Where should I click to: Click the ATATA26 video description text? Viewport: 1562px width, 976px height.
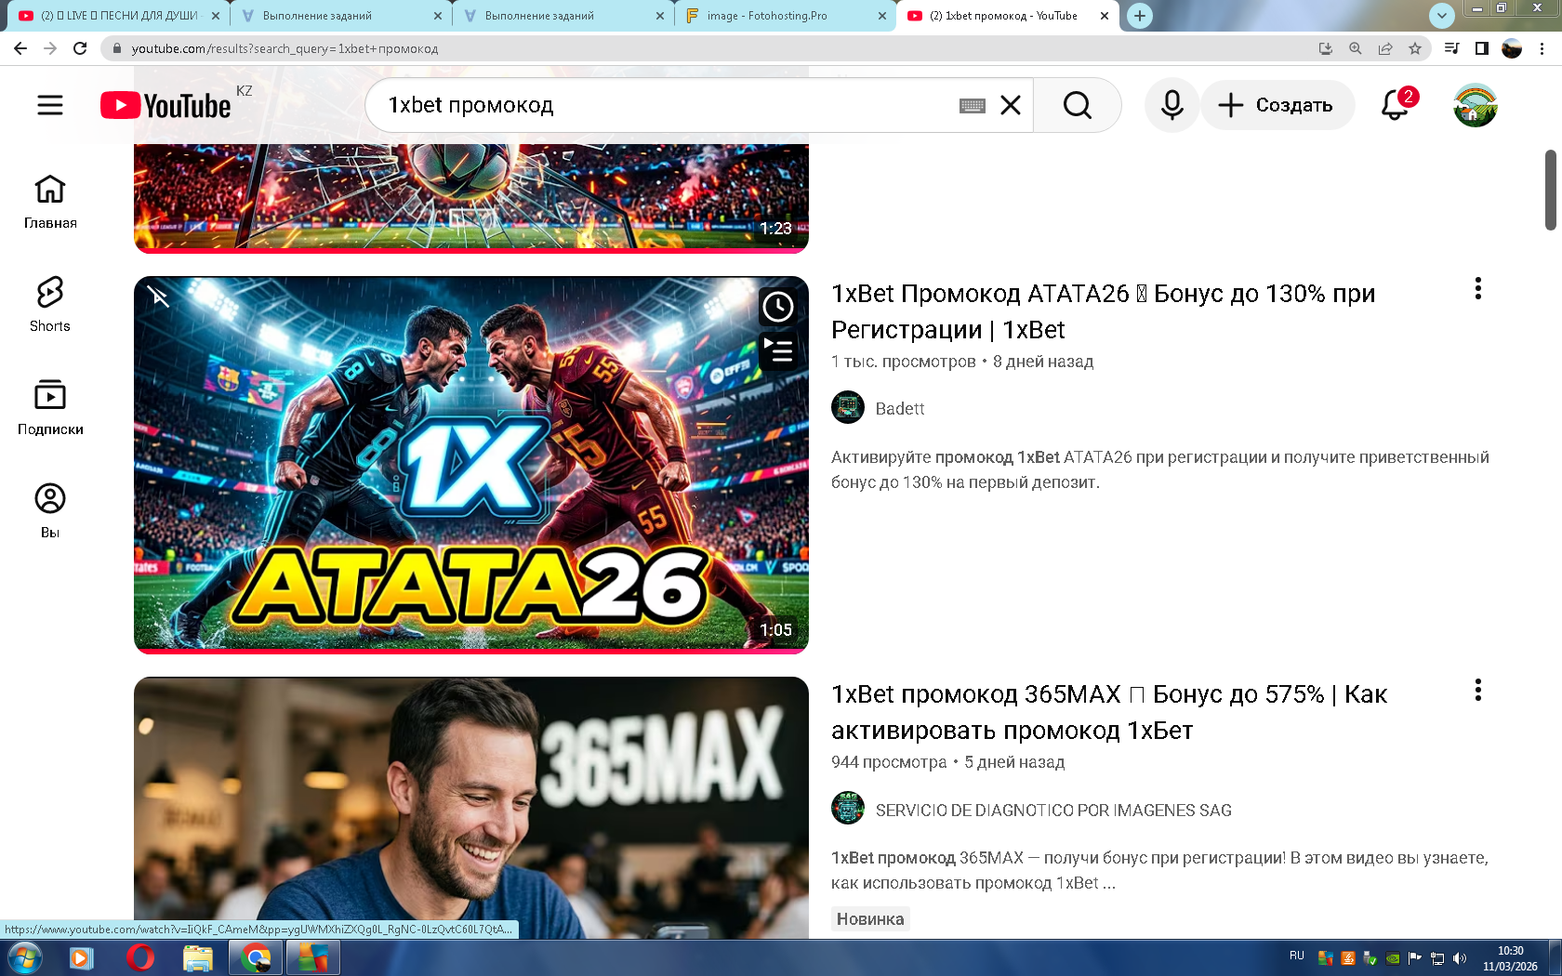click(1160, 469)
